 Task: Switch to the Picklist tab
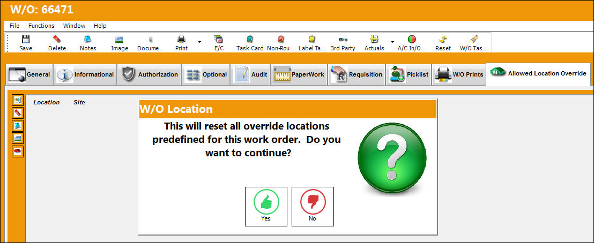(x=409, y=74)
